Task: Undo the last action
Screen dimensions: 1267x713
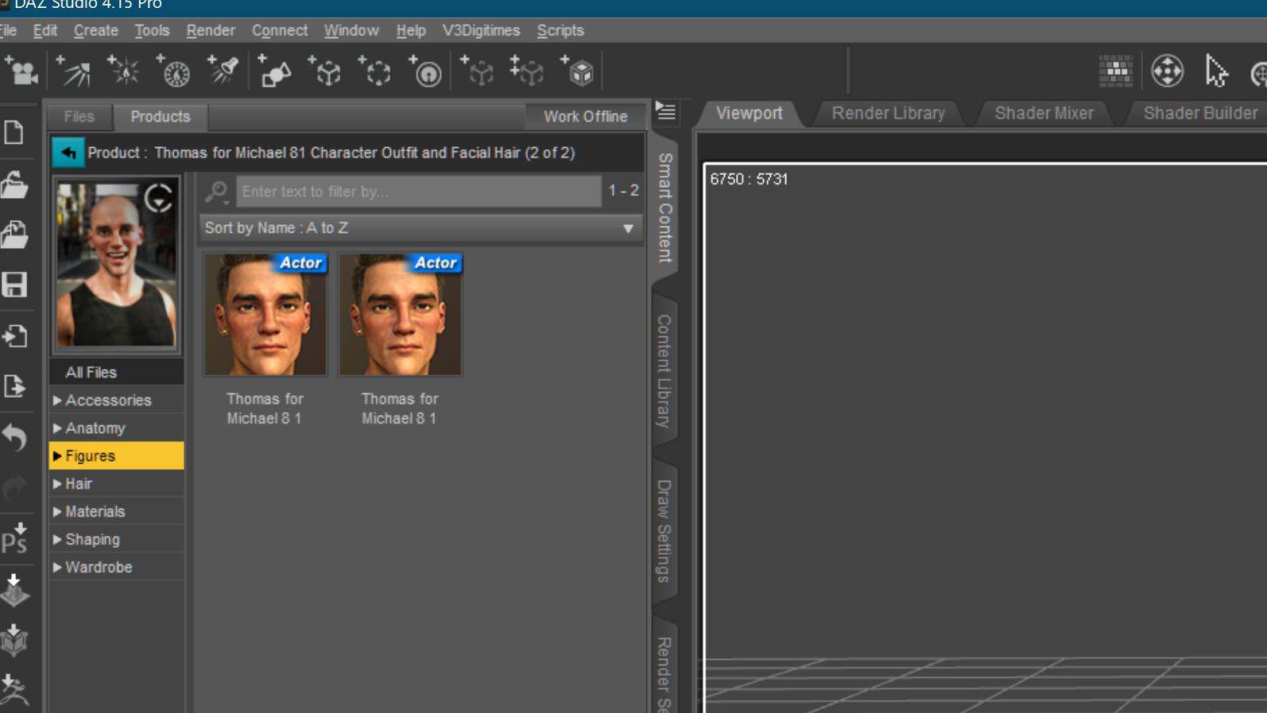Action: click(x=14, y=436)
